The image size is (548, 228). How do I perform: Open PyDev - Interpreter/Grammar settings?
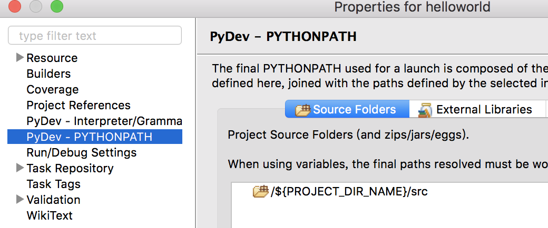coord(104,121)
